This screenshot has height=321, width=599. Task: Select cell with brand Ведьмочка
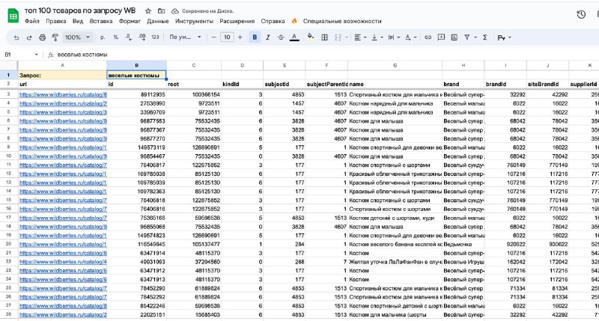coord(463,244)
